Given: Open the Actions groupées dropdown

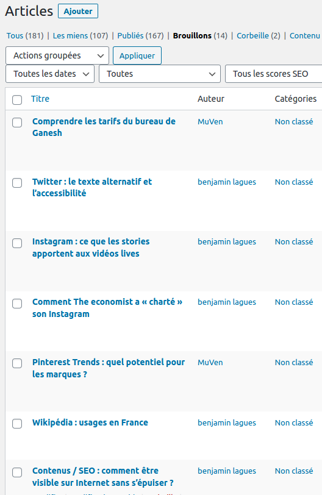Looking at the screenshot, I should pos(57,55).
